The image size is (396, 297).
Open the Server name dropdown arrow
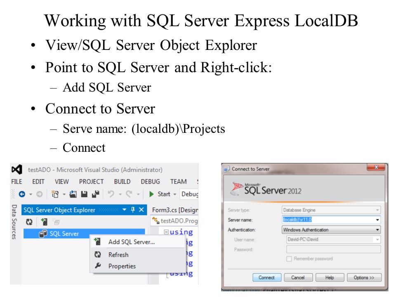pyautogui.click(x=377, y=220)
